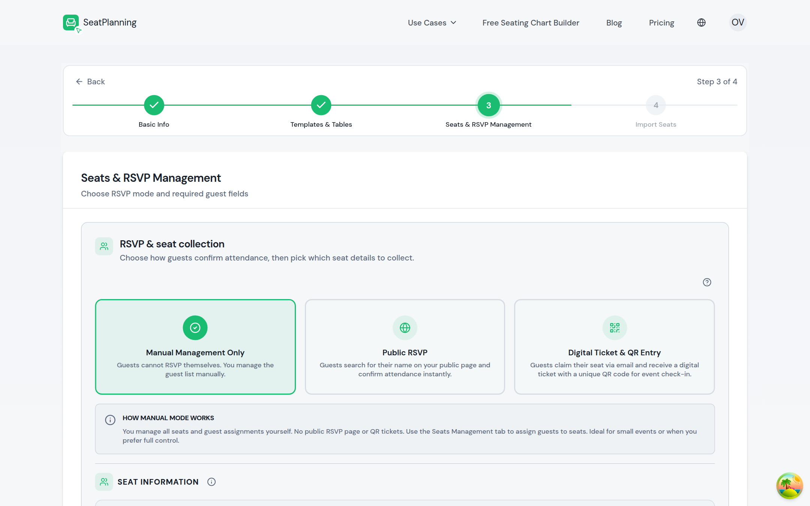Click the Templates & Tables step label
This screenshot has height=506, width=810.
(x=321, y=124)
